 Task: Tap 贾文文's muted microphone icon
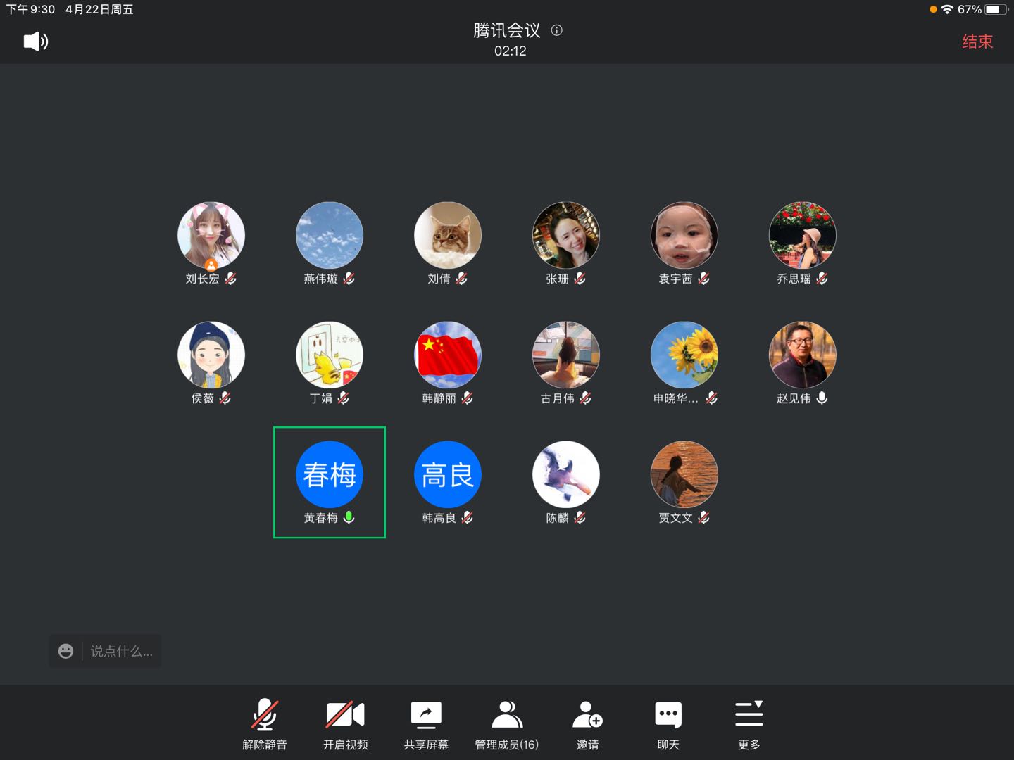(703, 518)
